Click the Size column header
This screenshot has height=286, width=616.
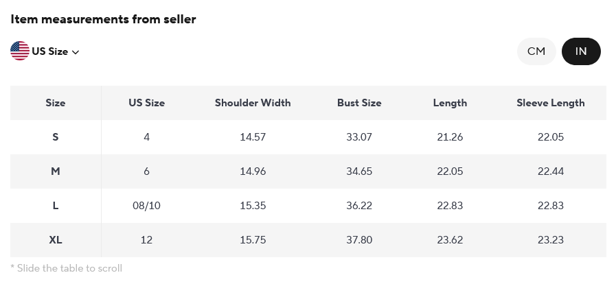coord(56,103)
